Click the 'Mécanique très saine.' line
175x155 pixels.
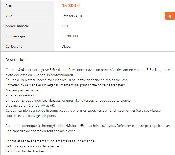(22, 90)
